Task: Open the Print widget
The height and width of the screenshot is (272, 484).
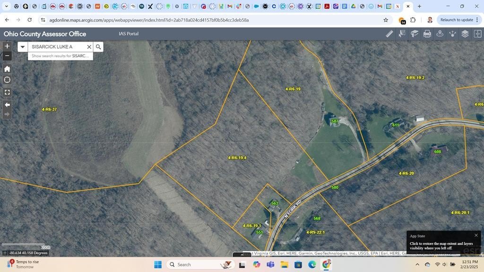Action: click(427, 34)
